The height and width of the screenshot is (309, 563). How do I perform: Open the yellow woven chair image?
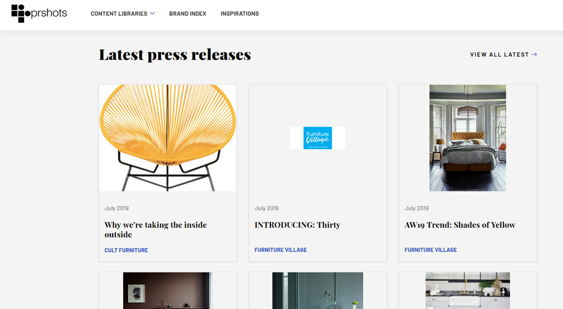pyautogui.click(x=168, y=138)
